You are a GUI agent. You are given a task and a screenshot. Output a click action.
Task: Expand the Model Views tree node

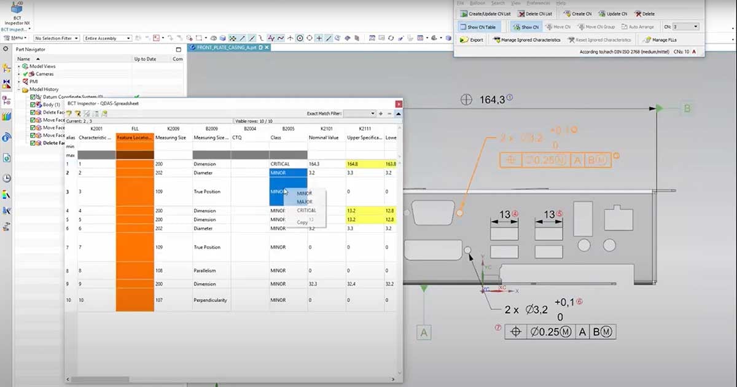tap(19, 66)
